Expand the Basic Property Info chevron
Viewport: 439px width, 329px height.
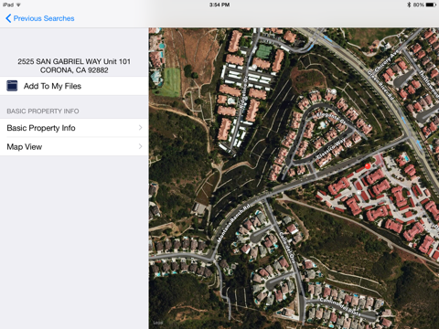click(140, 128)
